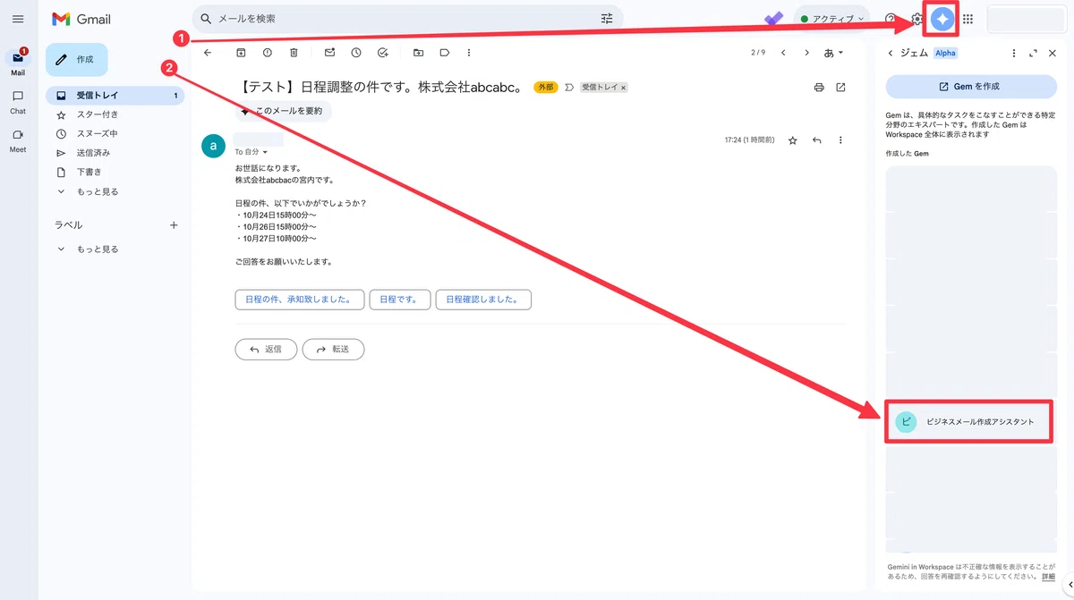
Task: Click the Gmail logo
Action: [x=81, y=19]
